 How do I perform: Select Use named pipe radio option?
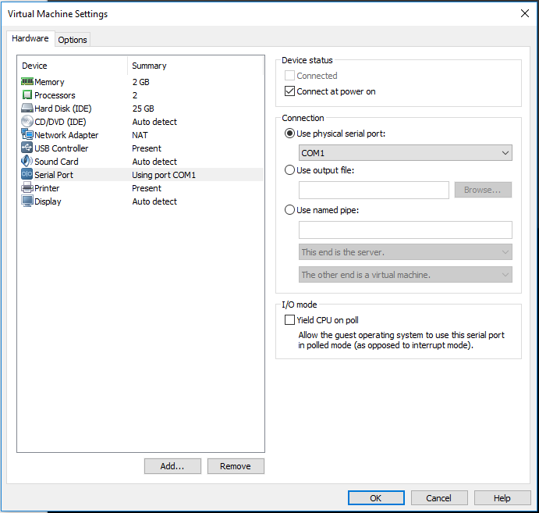tap(290, 210)
